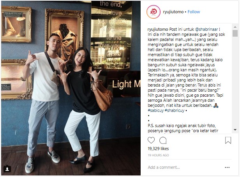The height and width of the screenshot is (177, 240).
Task: Click the caption scrollbar thumb
Action: pyautogui.click(x=235, y=33)
